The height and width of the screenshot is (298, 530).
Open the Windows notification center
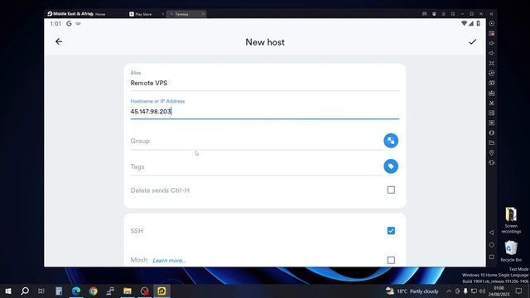click(x=518, y=291)
